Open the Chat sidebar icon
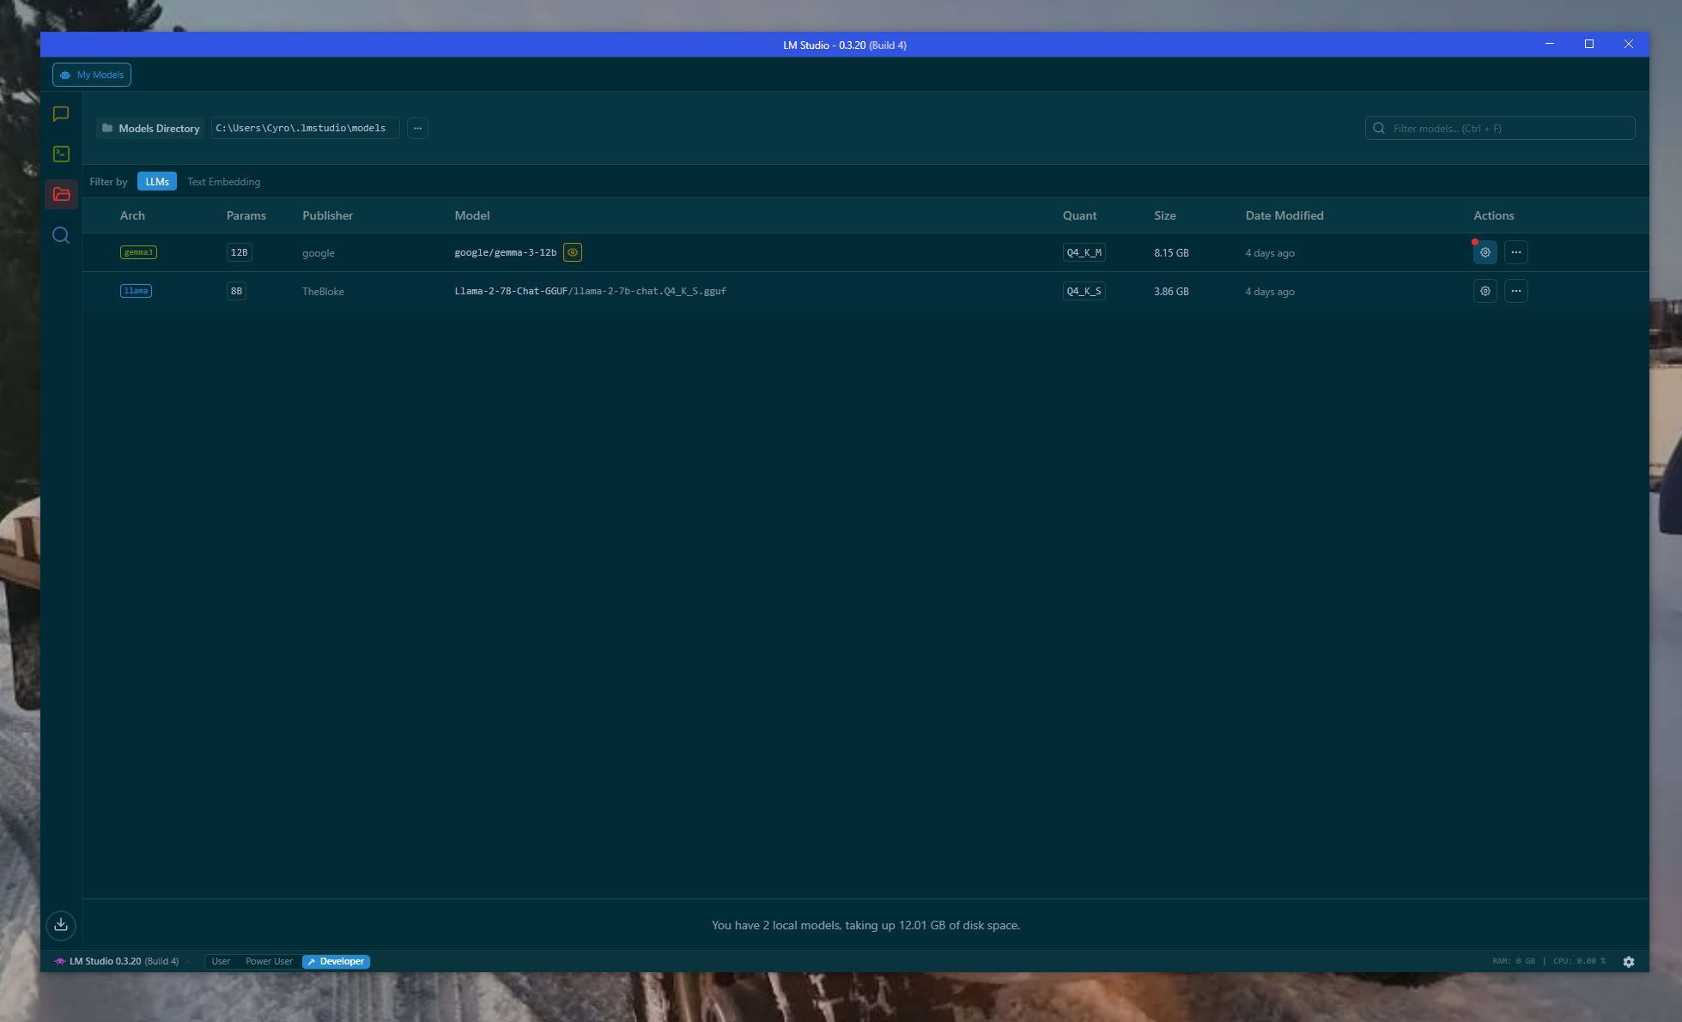The image size is (1682, 1022). [x=61, y=113]
